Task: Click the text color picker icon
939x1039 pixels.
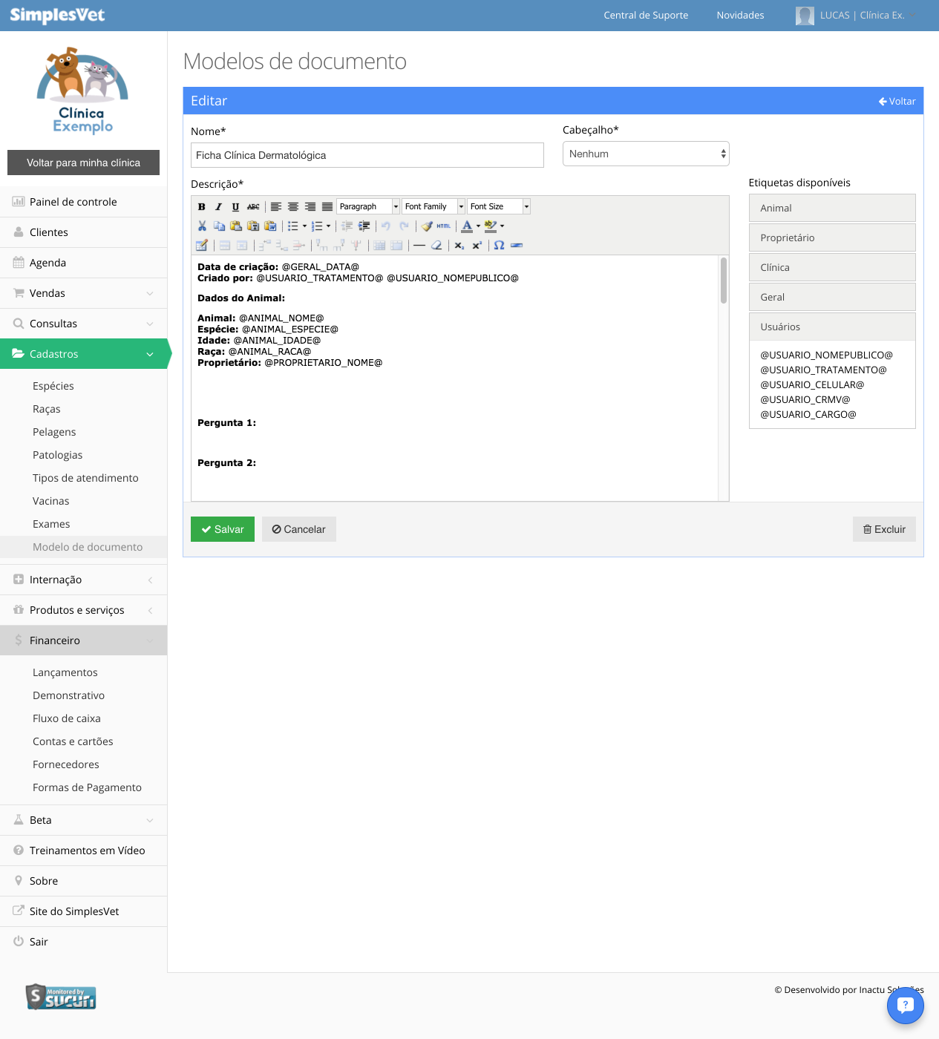Action: coord(467,226)
